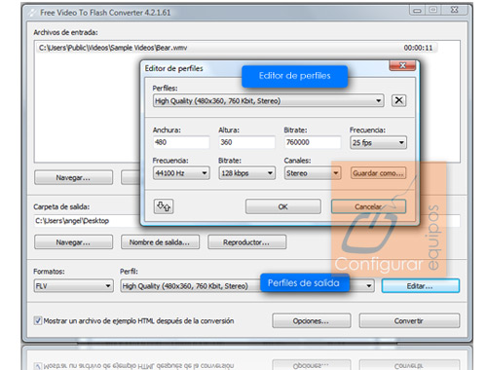Open the FLV format dropdown
Screen dimensions: 487x370
107,286
